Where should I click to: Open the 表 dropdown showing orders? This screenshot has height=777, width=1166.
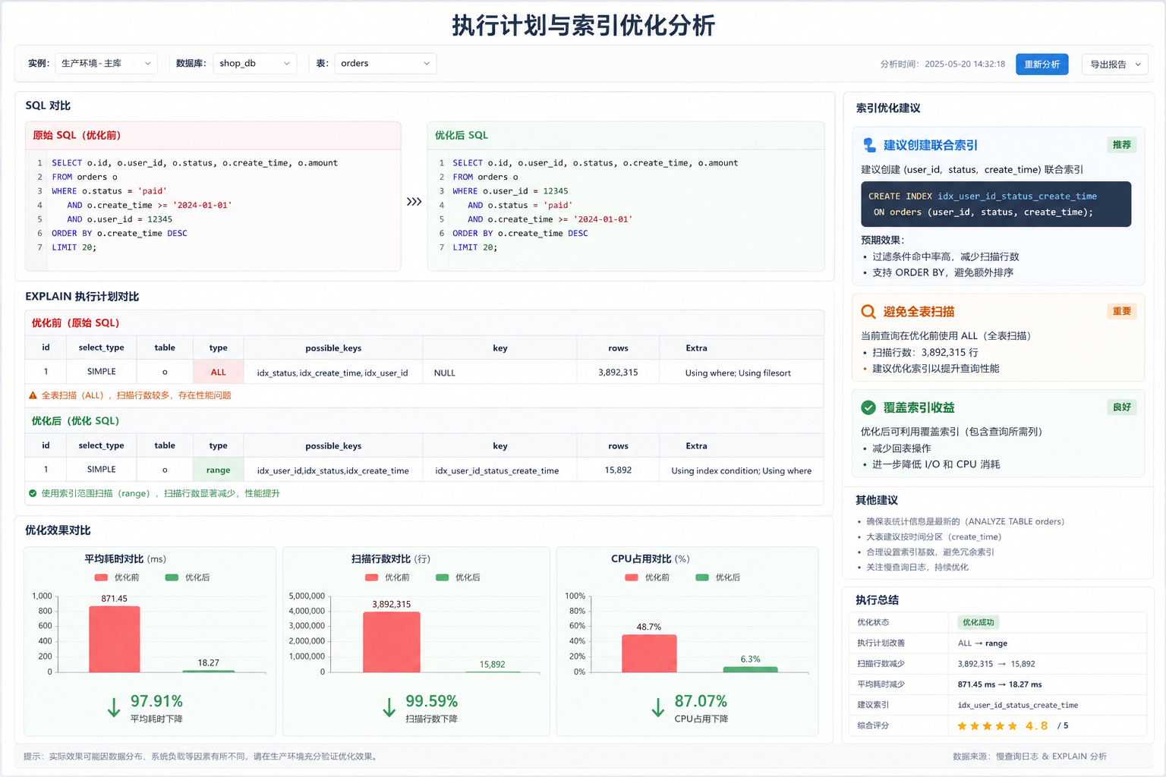(385, 64)
